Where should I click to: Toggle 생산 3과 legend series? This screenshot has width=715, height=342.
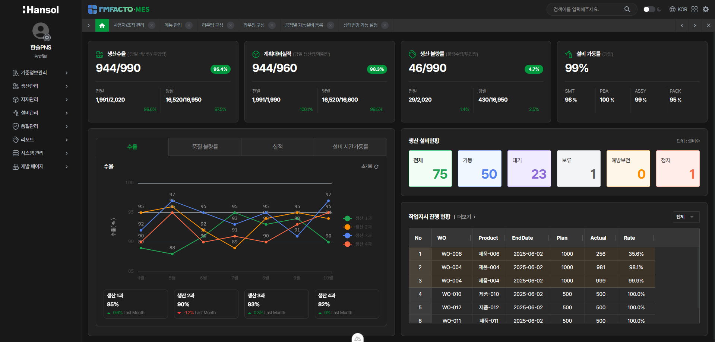358,236
